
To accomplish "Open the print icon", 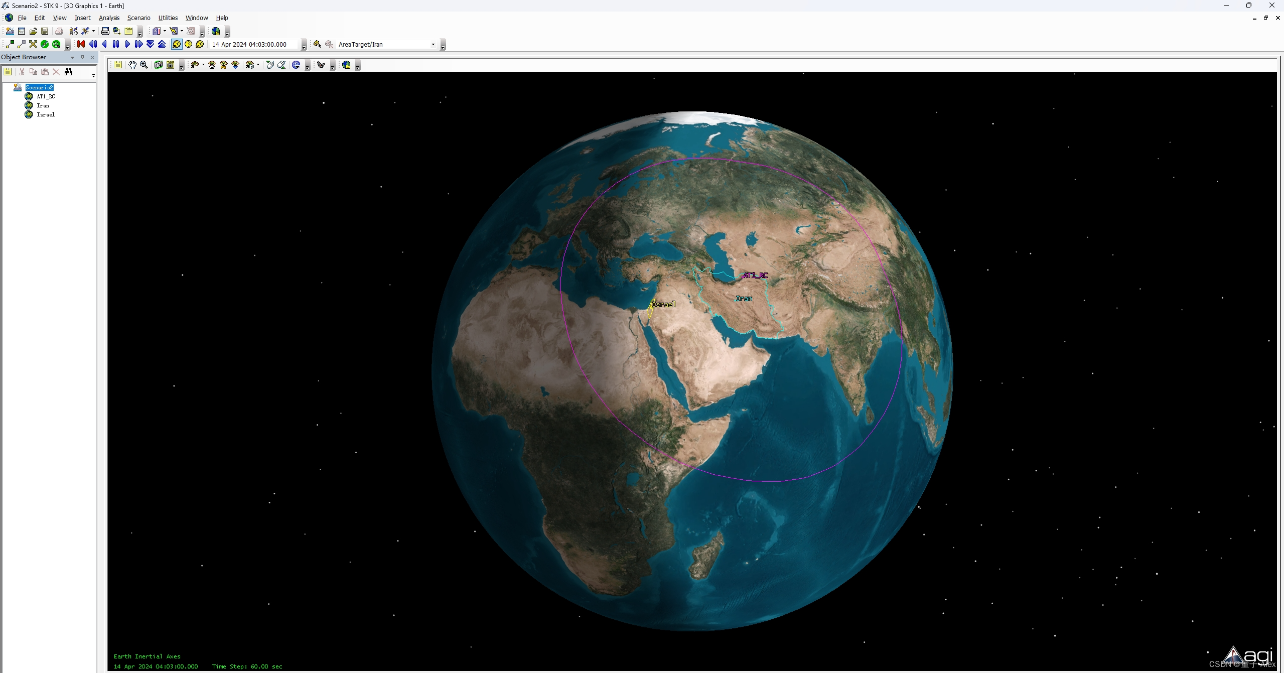I will (59, 31).
